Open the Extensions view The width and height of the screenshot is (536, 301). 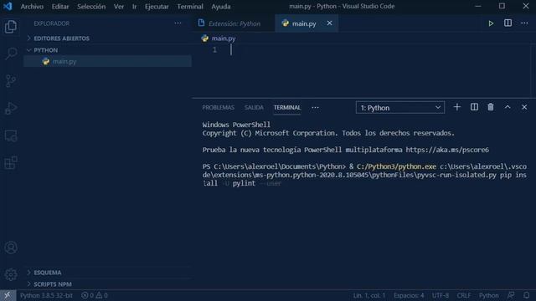(x=11, y=163)
